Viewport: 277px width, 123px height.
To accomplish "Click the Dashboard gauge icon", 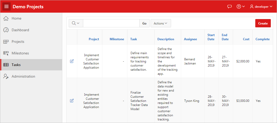I will 6,30.
